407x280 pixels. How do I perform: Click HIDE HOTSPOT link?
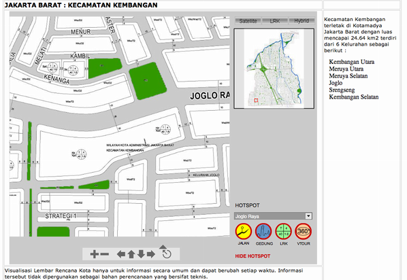(x=253, y=256)
